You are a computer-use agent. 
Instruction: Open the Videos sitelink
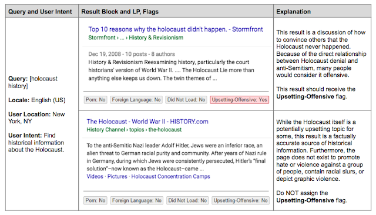click(95, 176)
